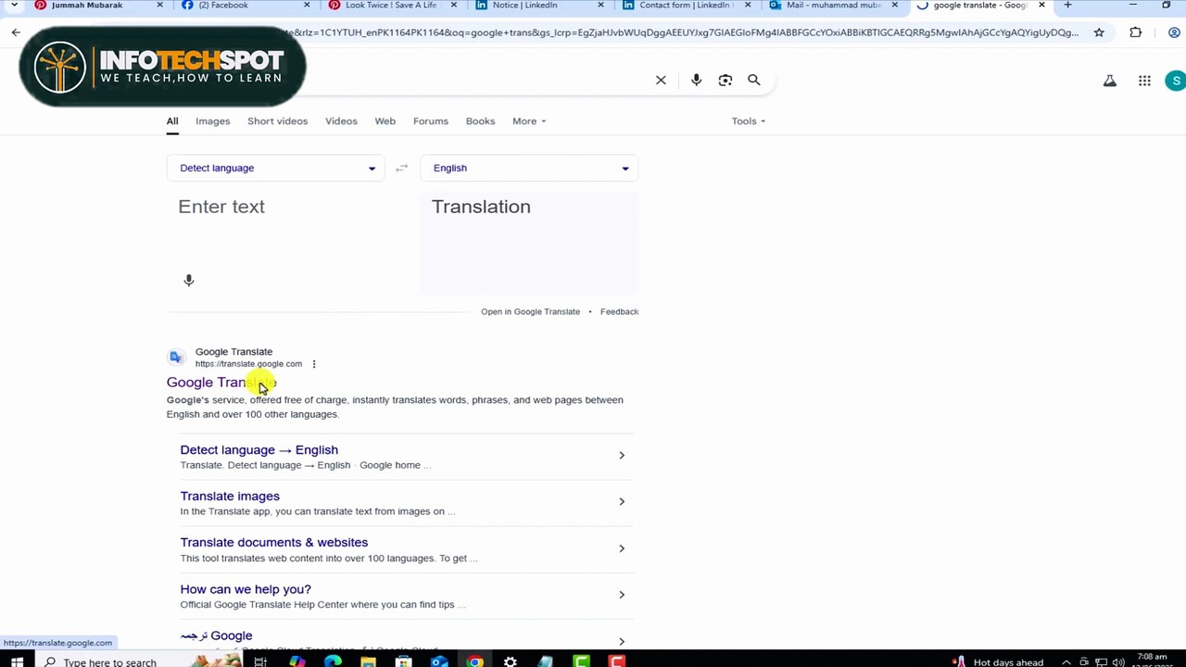1186x667 pixels.
Task: Expand How can we help you arrow
Action: [622, 595]
